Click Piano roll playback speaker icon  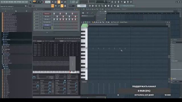(109, 22)
